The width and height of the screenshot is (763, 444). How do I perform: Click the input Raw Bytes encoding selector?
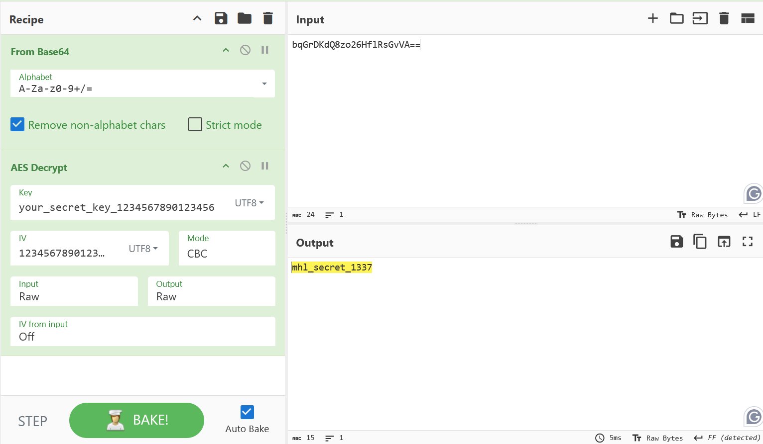tap(702, 215)
